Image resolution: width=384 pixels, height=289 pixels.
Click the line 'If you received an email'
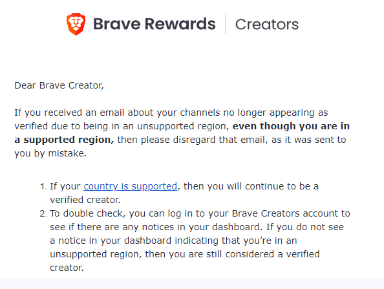[x=171, y=112]
